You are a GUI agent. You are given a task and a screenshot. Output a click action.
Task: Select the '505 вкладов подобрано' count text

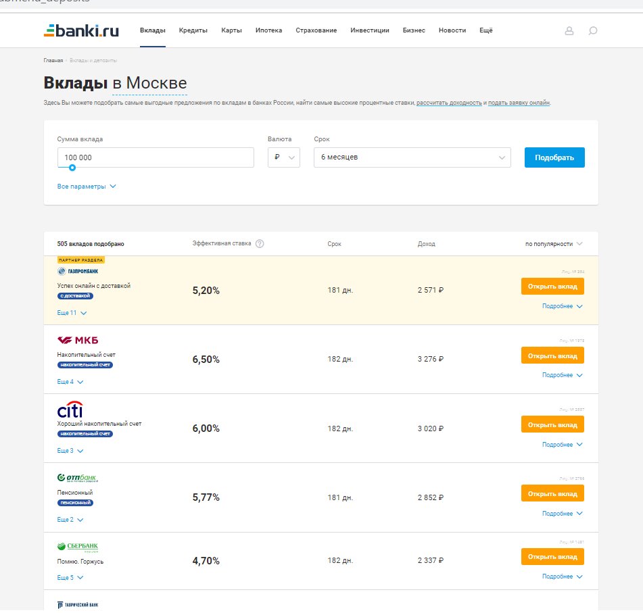91,244
